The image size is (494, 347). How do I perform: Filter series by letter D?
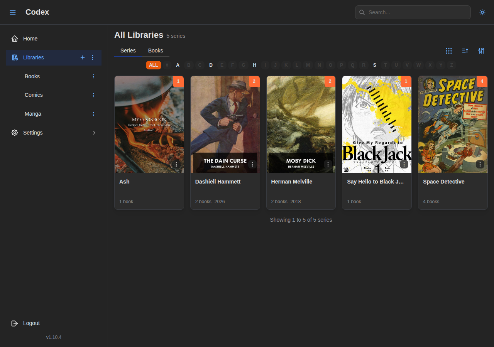(211, 65)
